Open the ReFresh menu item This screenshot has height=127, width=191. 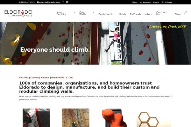tap(135, 14)
